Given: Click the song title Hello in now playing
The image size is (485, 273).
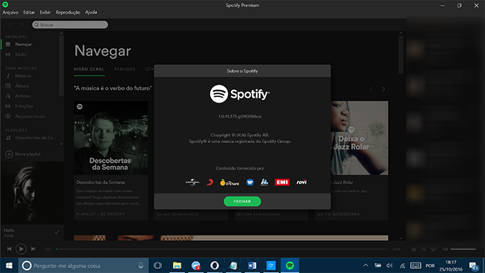Looking at the screenshot, I should pyautogui.click(x=9, y=230).
